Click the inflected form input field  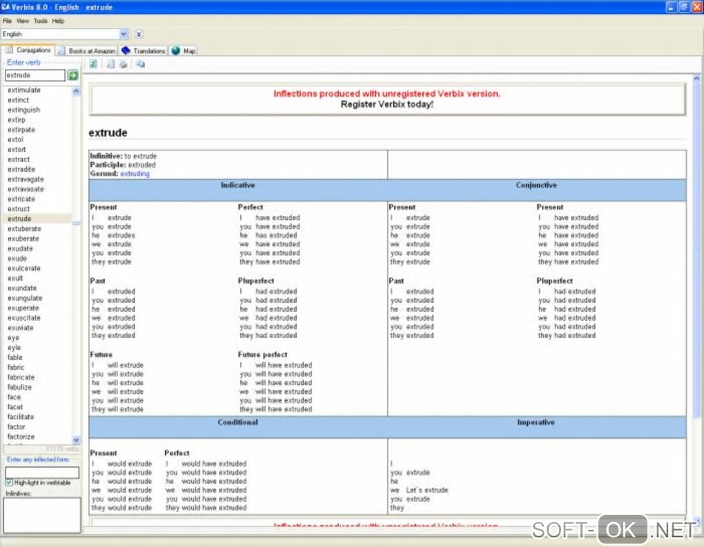[42, 472]
